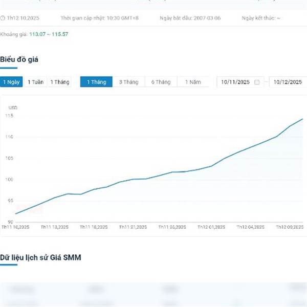Screen dimensions: 307x307
Task: Switch chart range to 6 Tháng
Action: tap(161, 82)
